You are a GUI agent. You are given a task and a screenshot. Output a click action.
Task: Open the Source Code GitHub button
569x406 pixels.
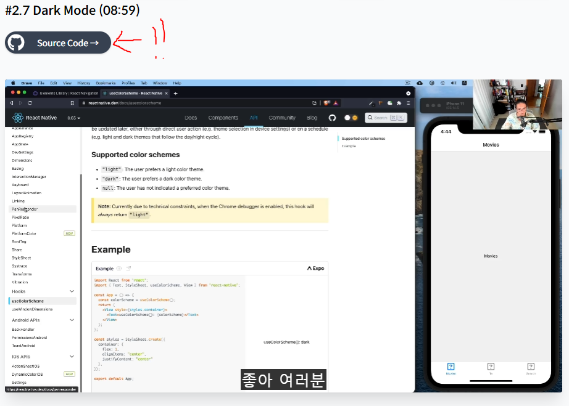click(x=57, y=43)
